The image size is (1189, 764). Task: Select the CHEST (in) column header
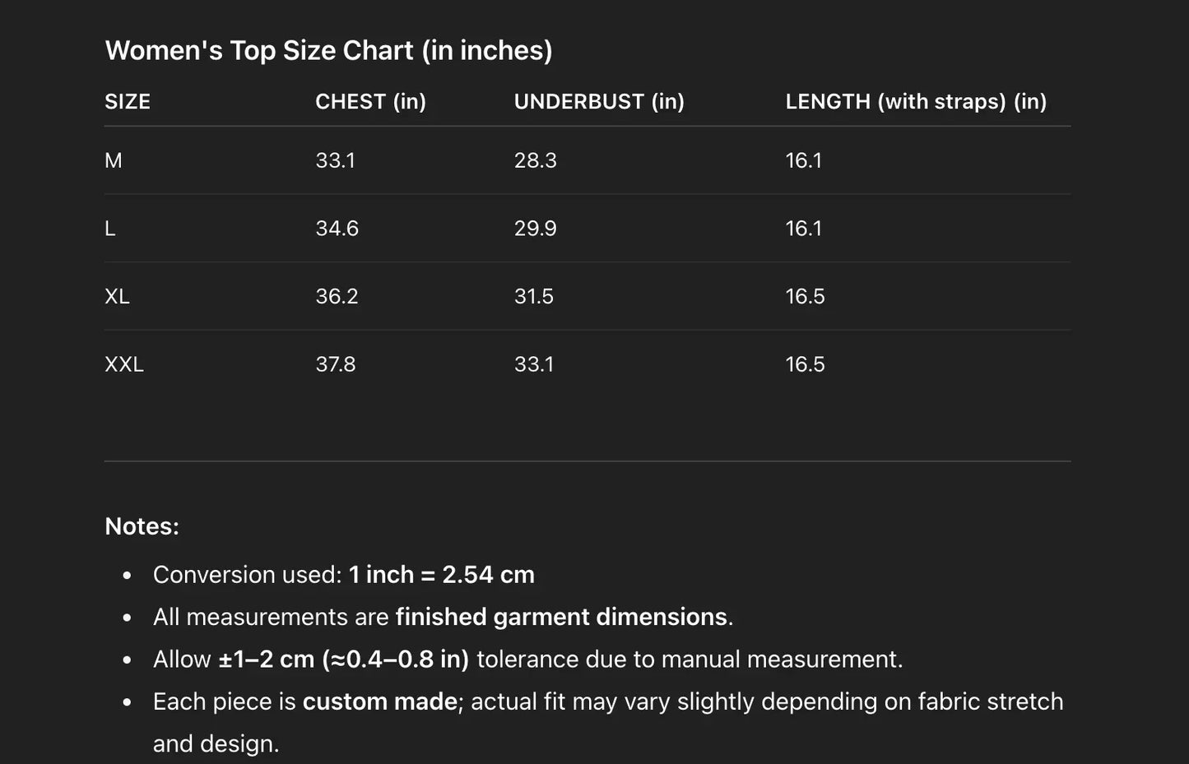[x=370, y=102]
